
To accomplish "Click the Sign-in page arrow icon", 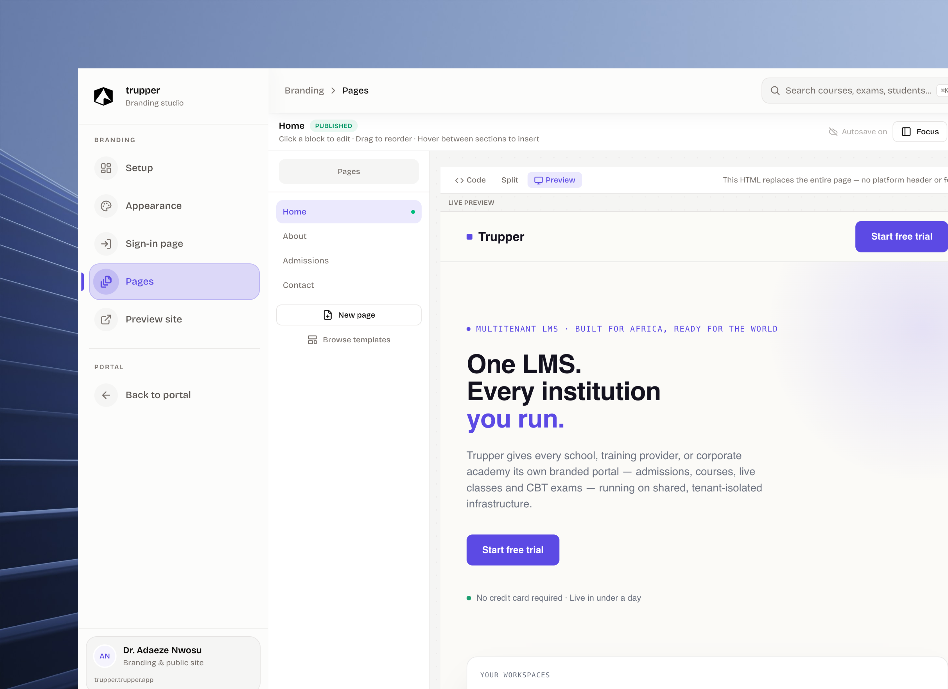I will click(x=106, y=244).
